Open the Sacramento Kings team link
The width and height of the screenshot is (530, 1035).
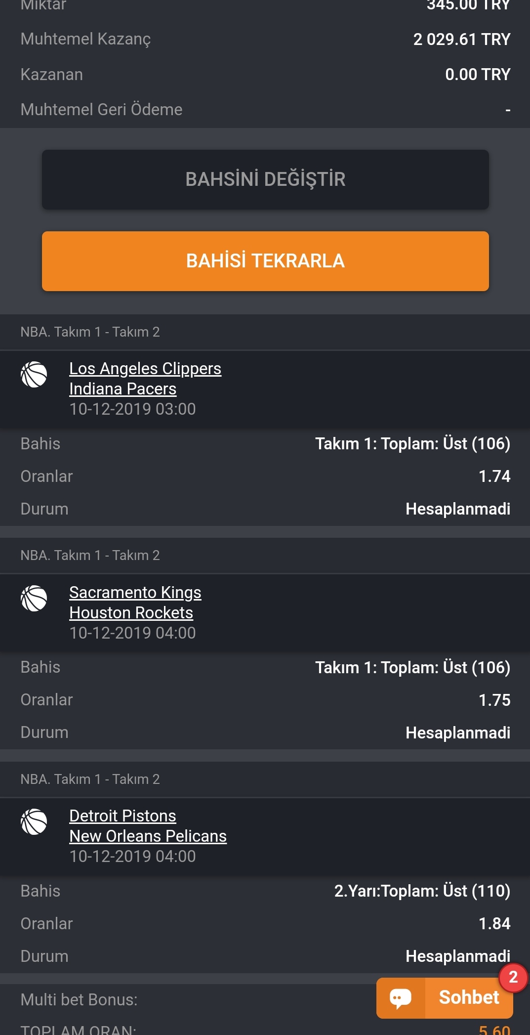point(135,593)
